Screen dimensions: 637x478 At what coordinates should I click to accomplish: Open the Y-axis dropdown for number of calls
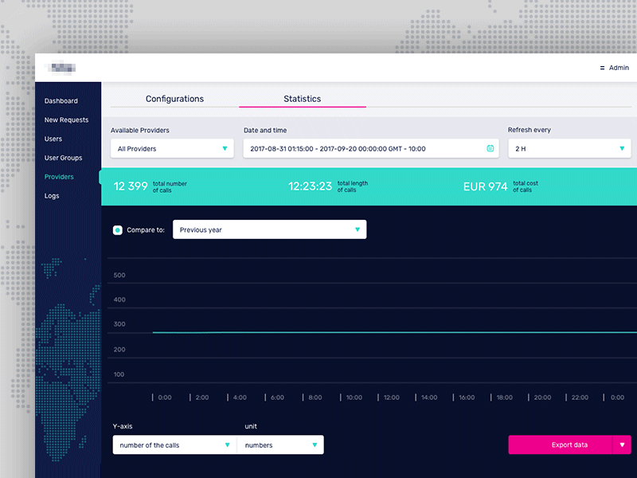tap(174, 445)
